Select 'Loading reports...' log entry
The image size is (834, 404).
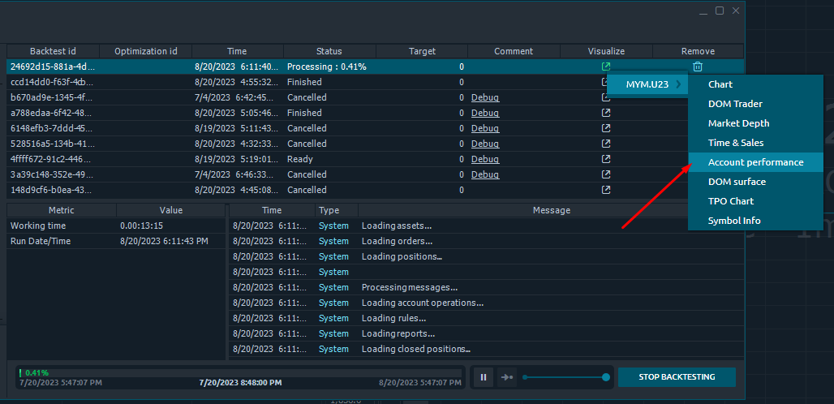click(x=398, y=333)
